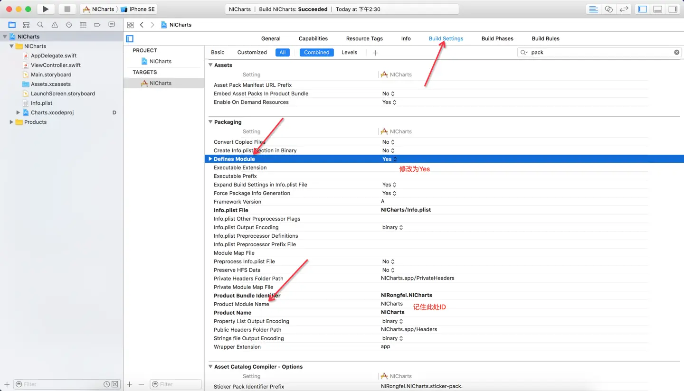
Task: Hide the project and targets list
Action: 130,38
